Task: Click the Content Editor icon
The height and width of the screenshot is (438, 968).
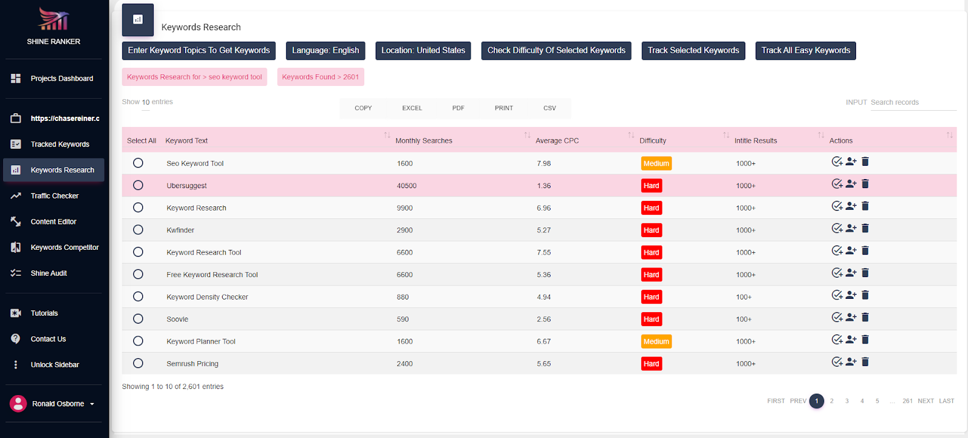Action: (x=16, y=222)
